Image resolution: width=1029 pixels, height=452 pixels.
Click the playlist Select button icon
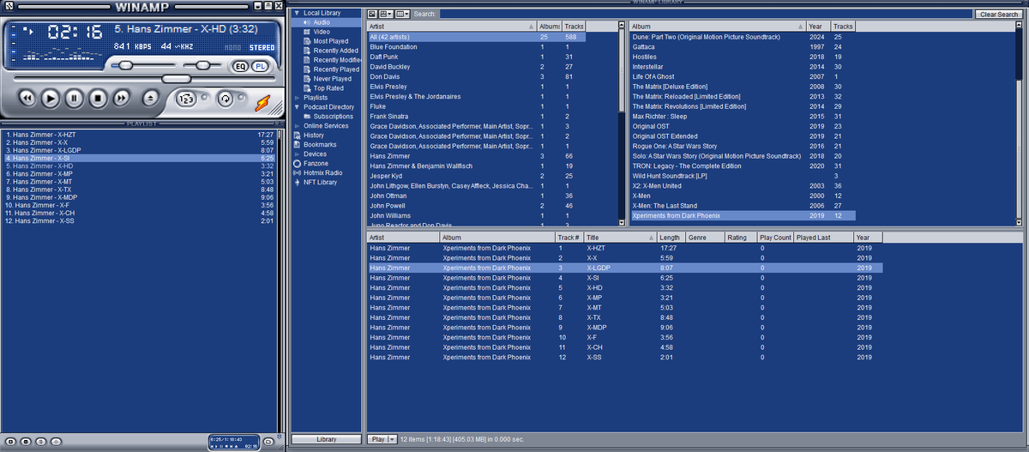tap(41, 441)
